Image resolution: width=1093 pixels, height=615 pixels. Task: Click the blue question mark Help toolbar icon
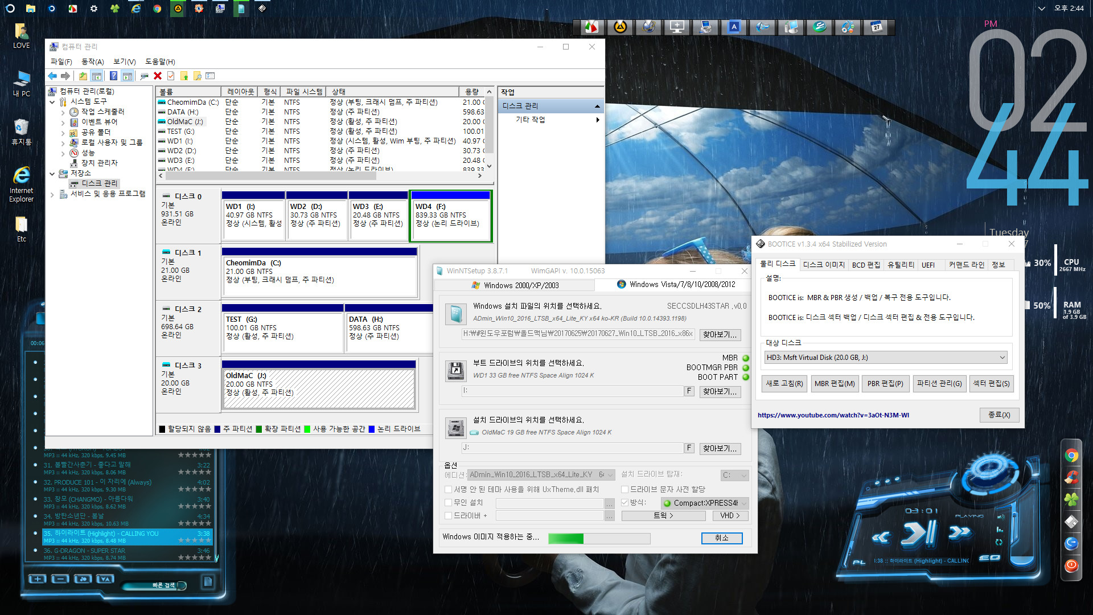coord(114,76)
